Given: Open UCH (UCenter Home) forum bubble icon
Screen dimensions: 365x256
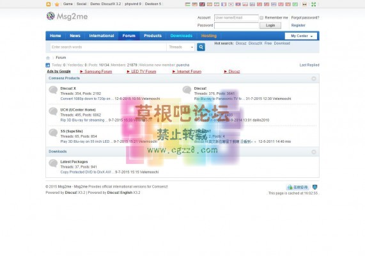Looking at the screenshot, I should [53, 111].
